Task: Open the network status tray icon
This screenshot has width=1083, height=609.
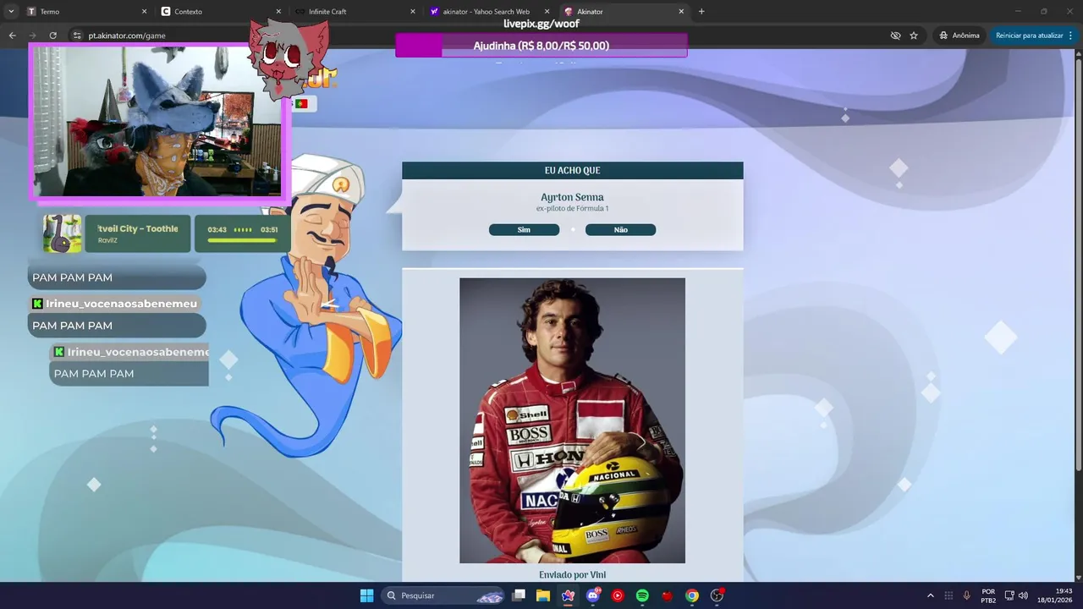Action: coord(1009,595)
